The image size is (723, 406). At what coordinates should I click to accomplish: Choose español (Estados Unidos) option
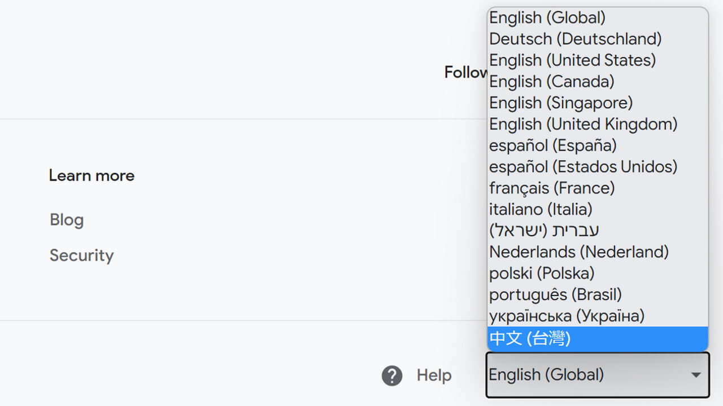coord(583,167)
